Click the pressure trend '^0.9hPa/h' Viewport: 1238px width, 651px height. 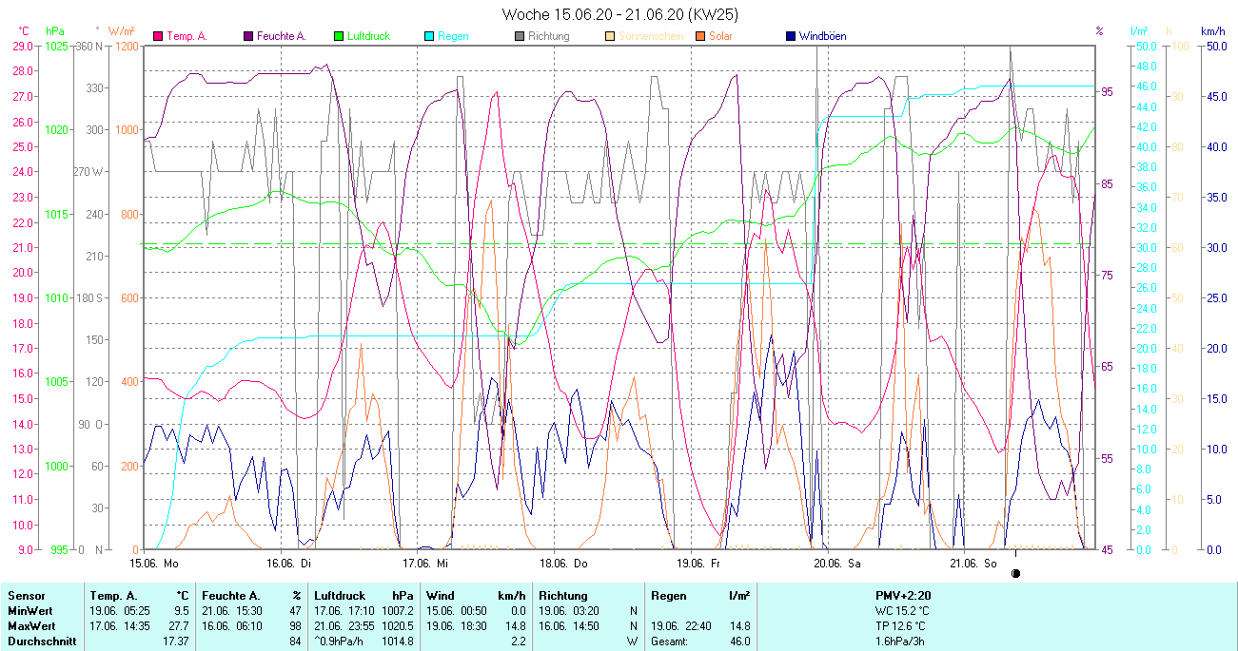click(x=340, y=641)
